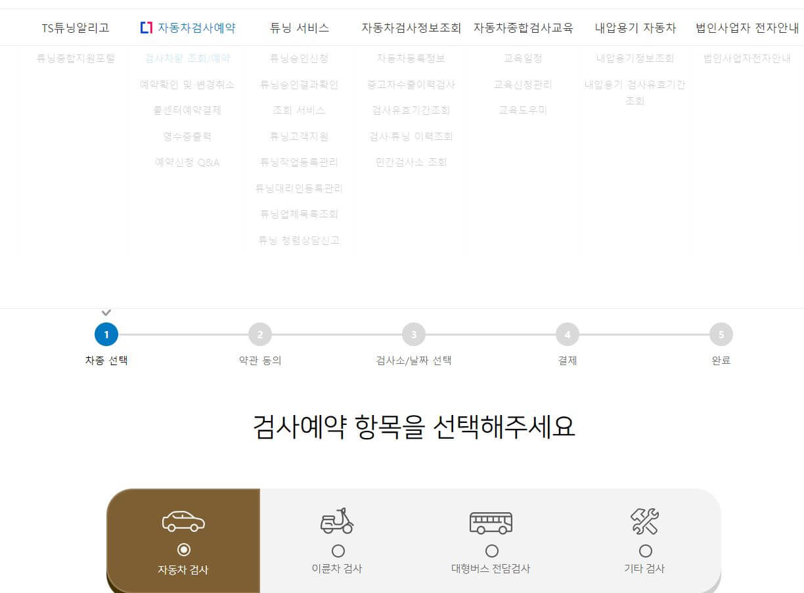This screenshot has height=593, width=804.
Task: Click the small chevron above 차종 선택
Action: pos(106,313)
